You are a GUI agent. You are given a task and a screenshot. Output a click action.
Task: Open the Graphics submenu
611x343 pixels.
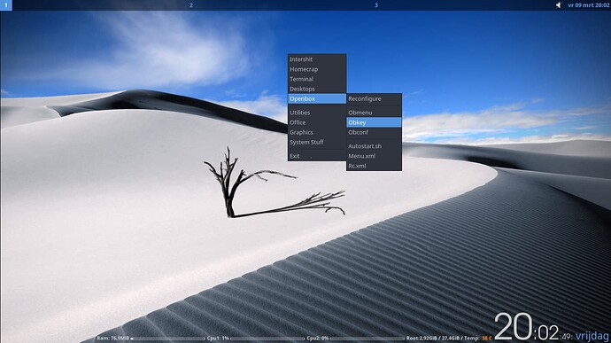click(317, 132)
